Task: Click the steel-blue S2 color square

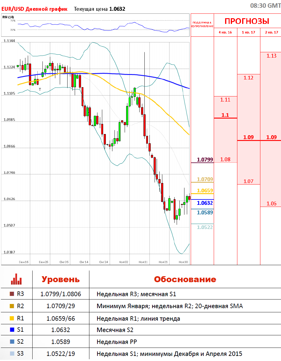Action: tap(12, 342)
